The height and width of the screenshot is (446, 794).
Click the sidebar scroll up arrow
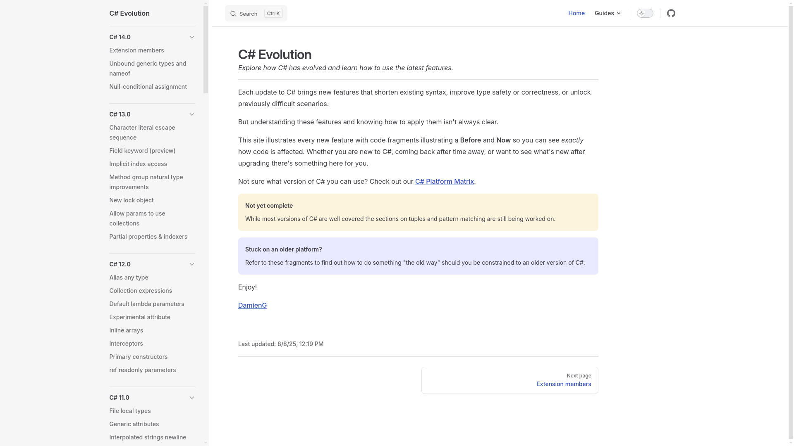[206, 3]
